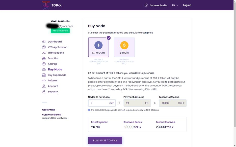
Task: Click the Buy Node page heading
Action: (x=97, y=26)
